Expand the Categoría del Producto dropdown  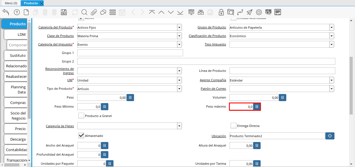(x=179, y=28)
